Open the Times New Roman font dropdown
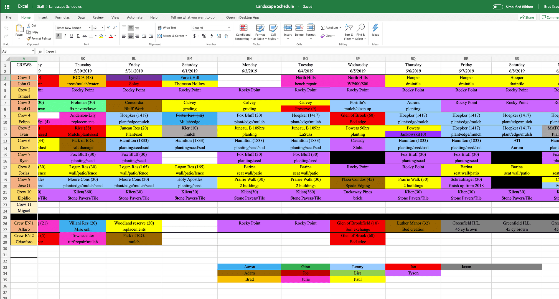The image size is (559, 299). click(x=90, y=28)
